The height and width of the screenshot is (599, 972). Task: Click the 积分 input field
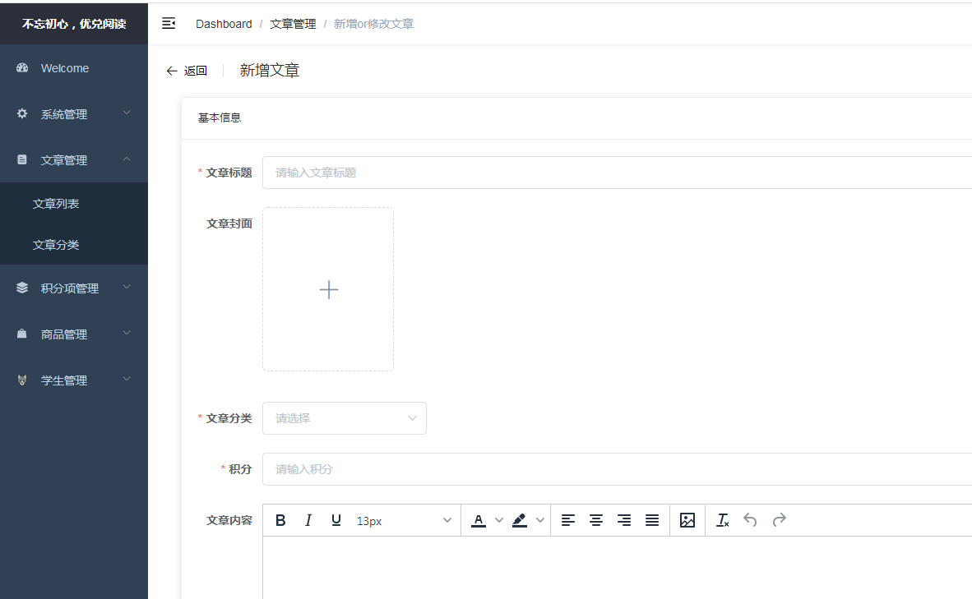tap(618, 469)
